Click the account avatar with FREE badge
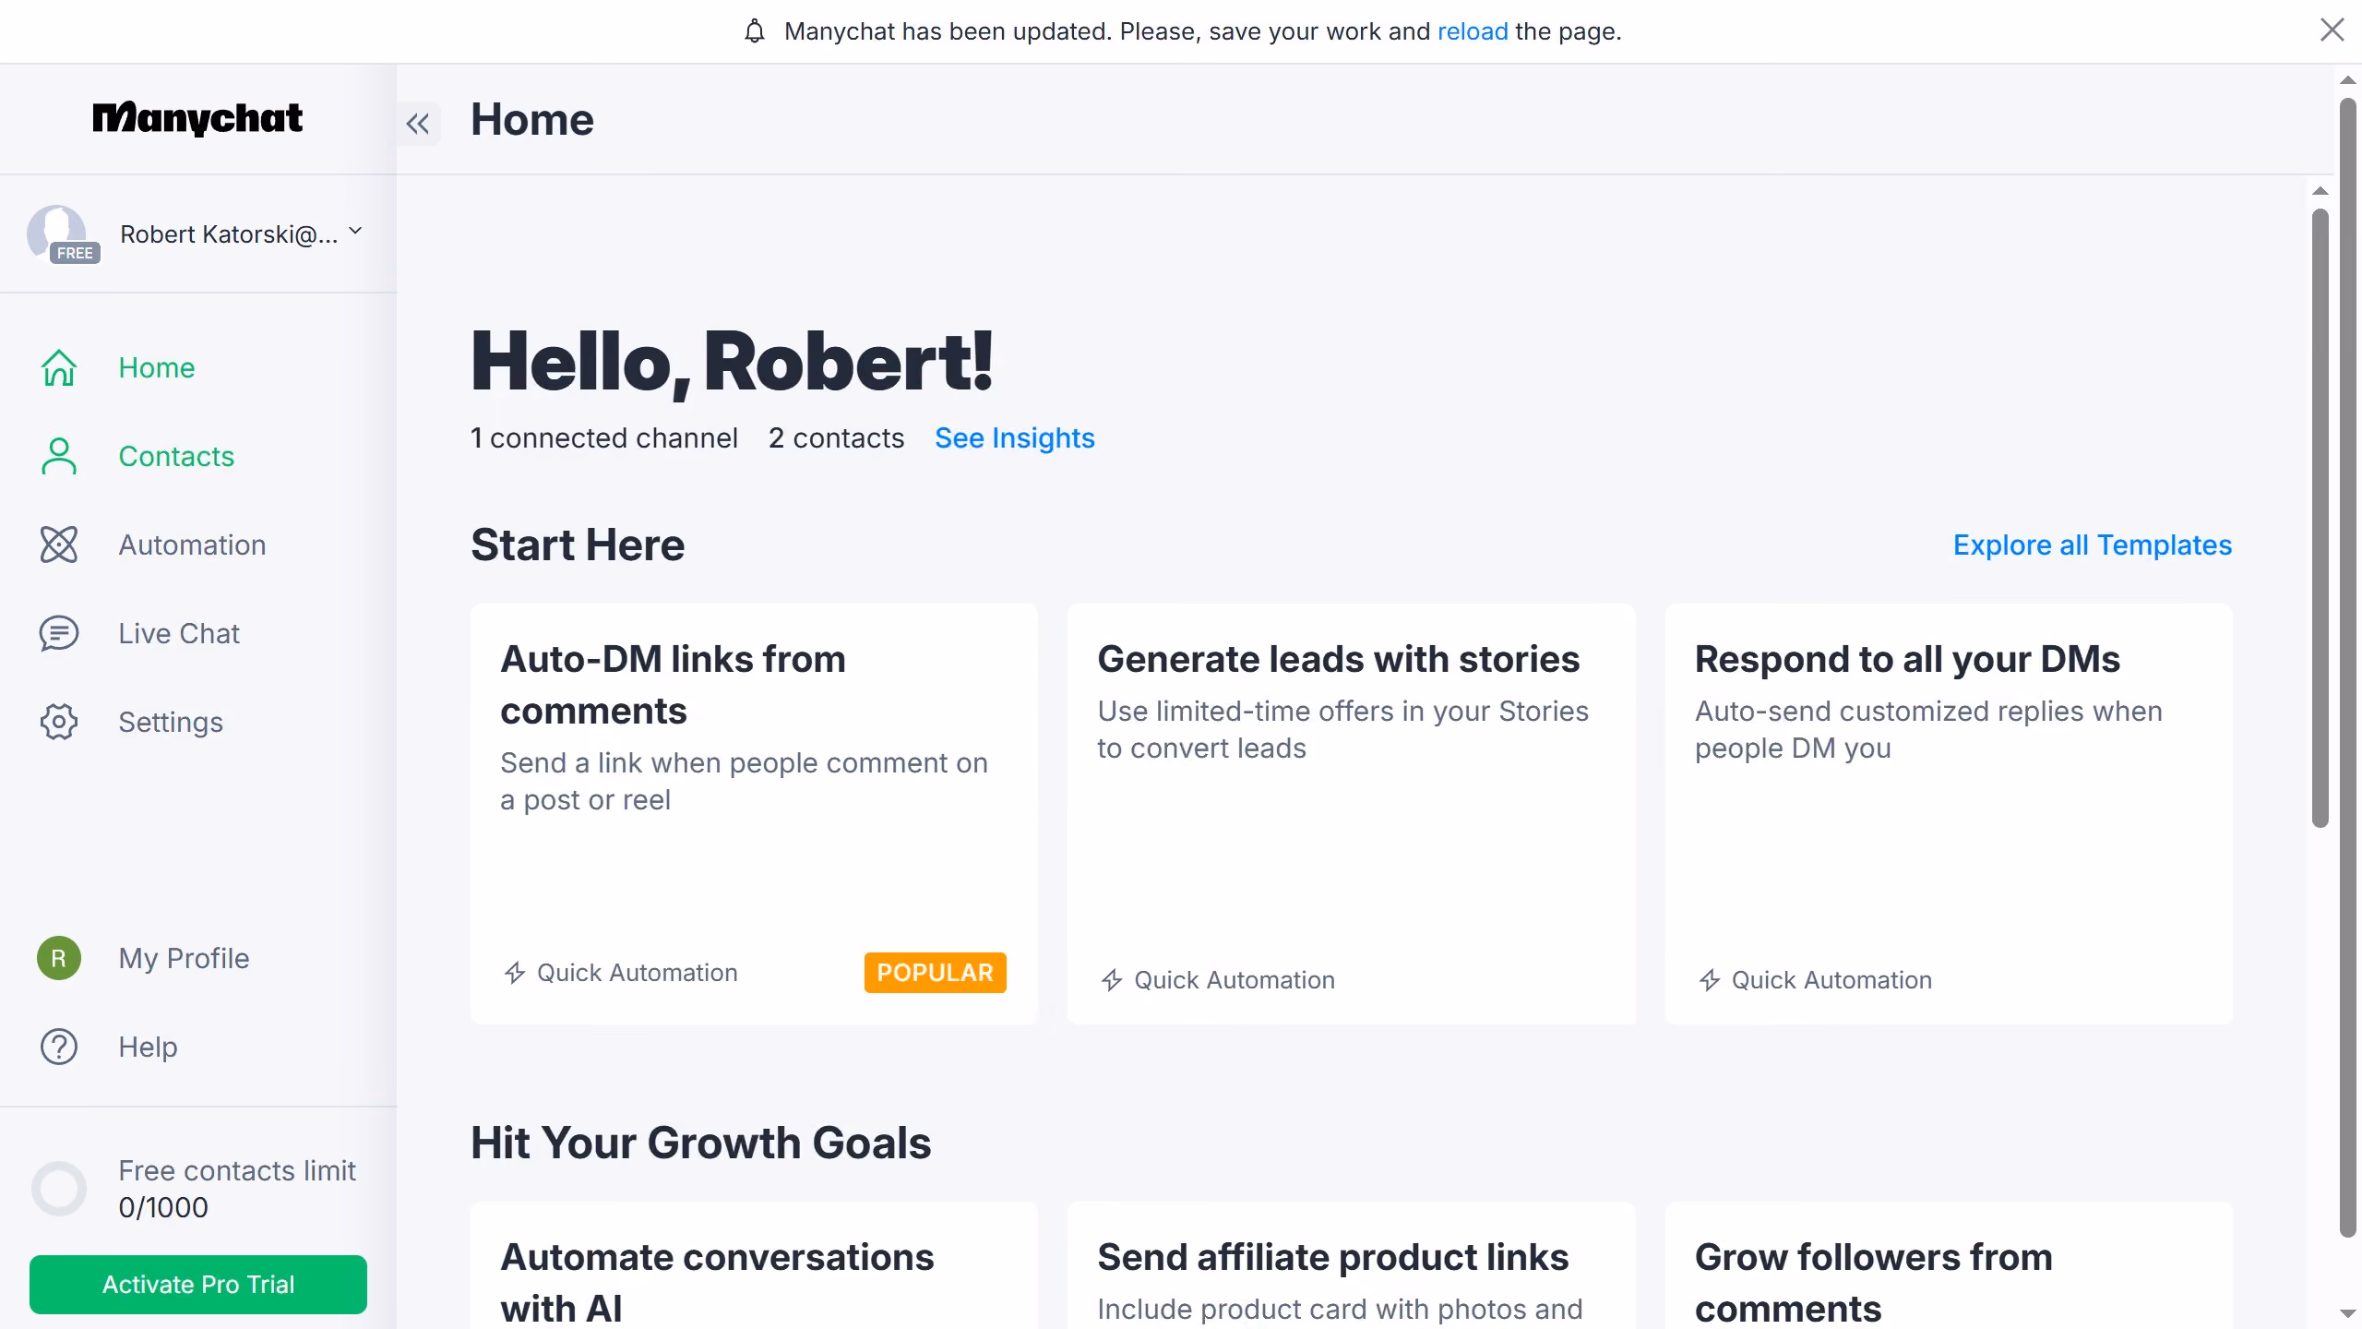The width and height of the screenshot is (2362, 1329). pos(61,234)
